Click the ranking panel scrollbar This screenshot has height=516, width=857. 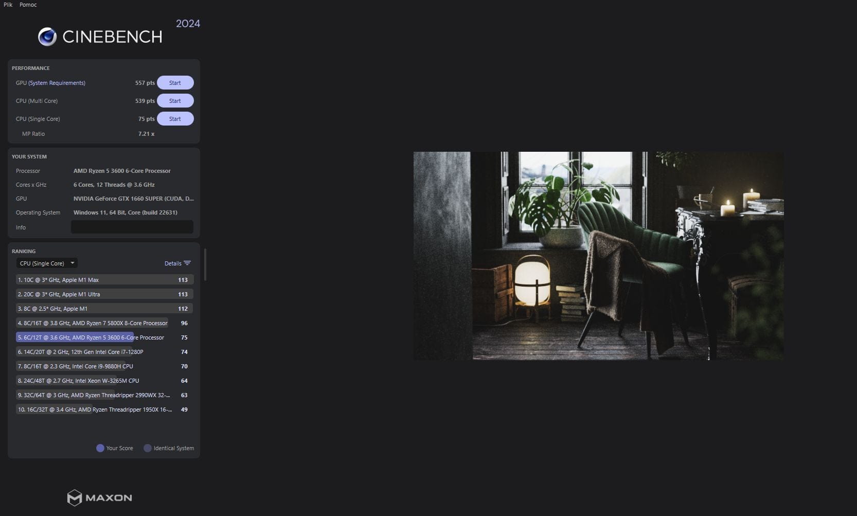pos(205,264)
